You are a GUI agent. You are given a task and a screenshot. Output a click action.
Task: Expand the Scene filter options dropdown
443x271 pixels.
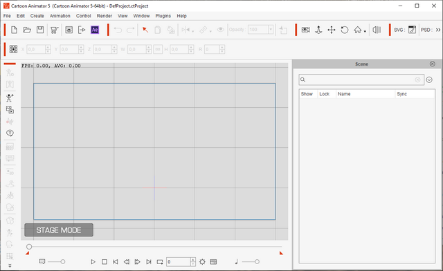(429, 80)
